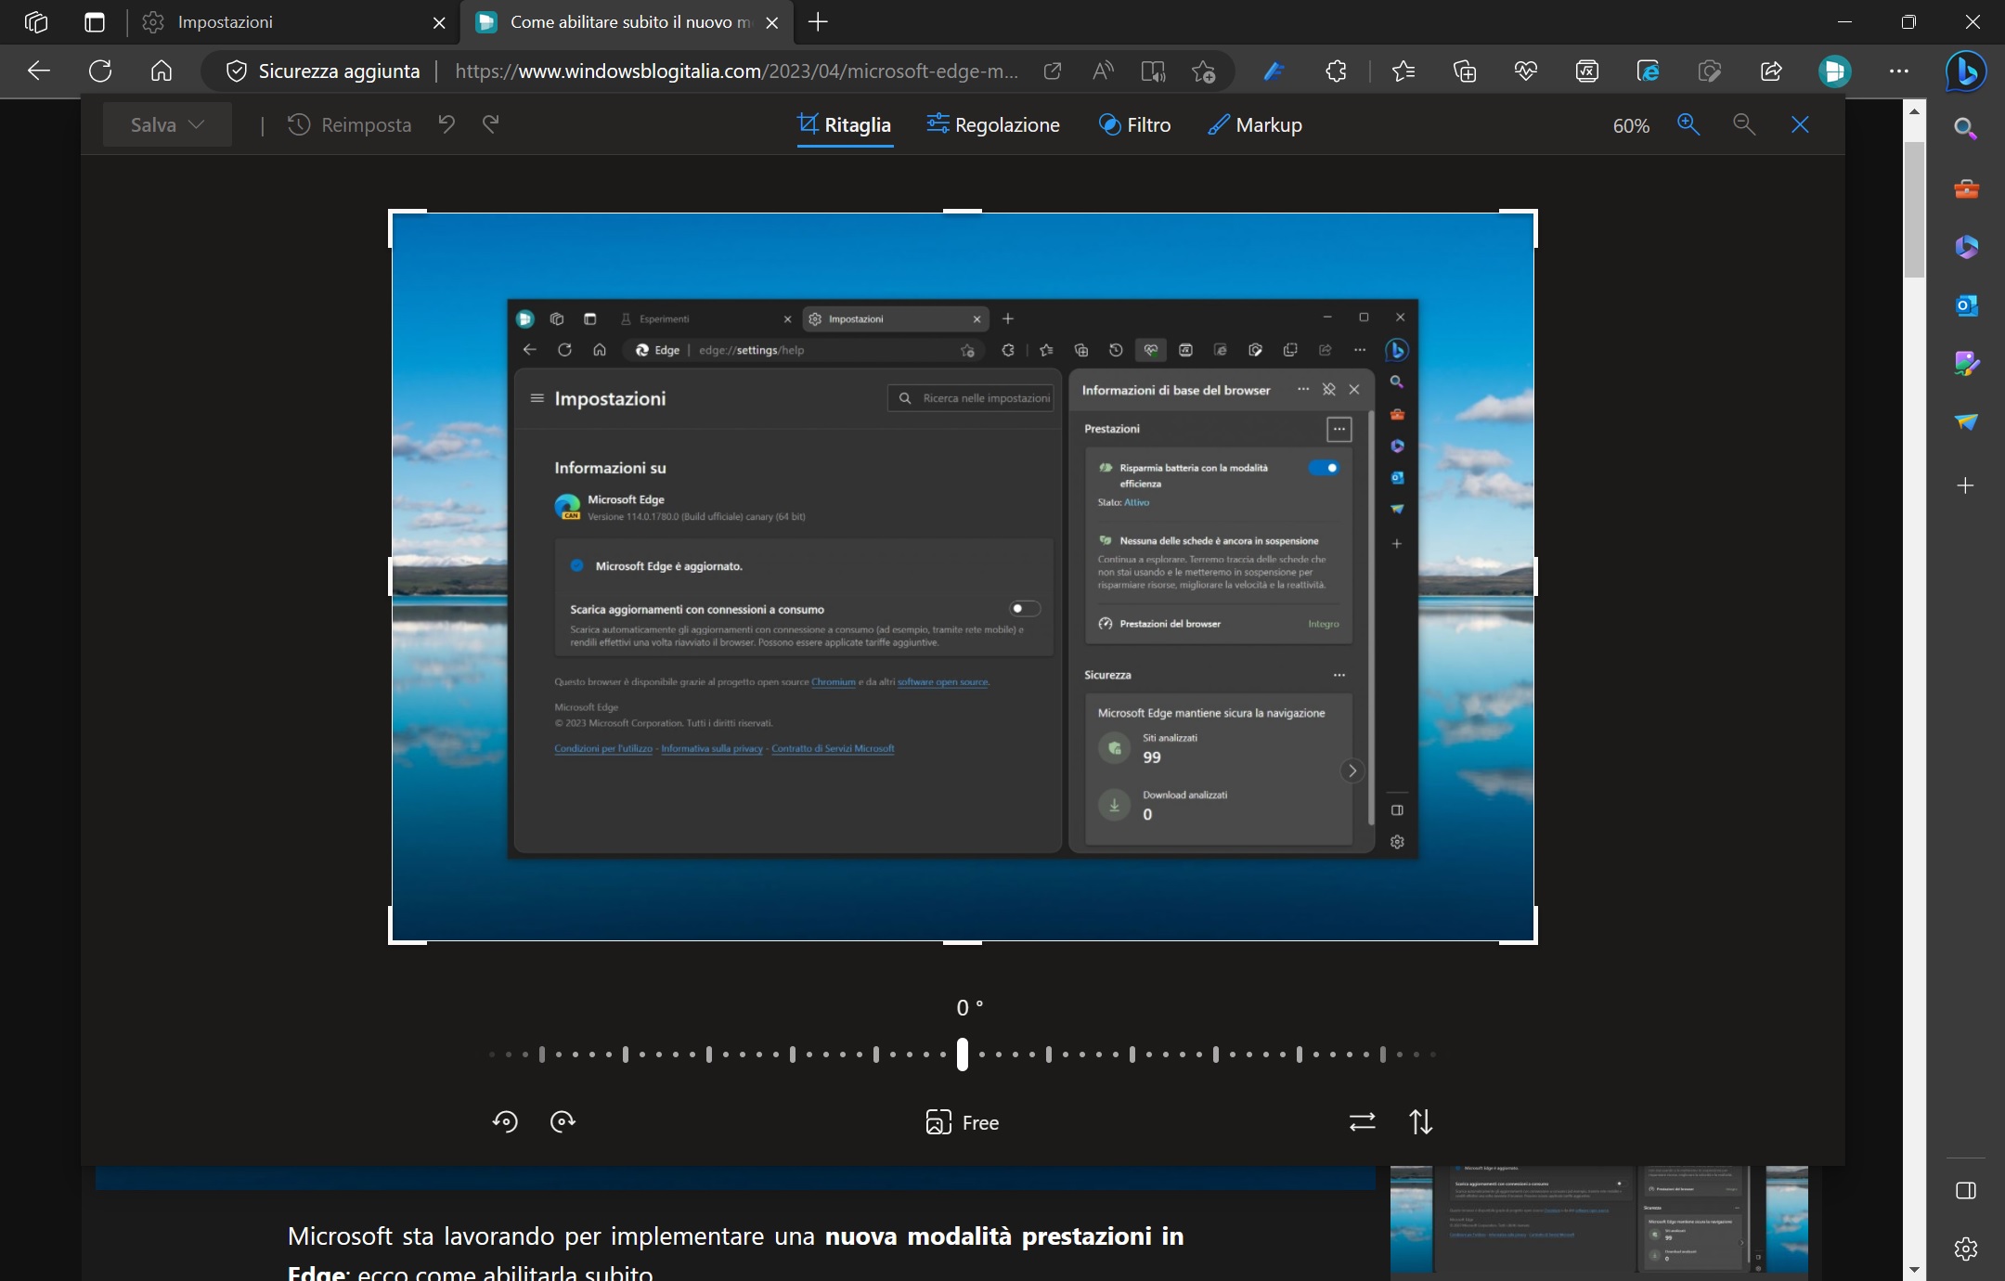The height and width of the screenshot is (1281, 2005).
Task: Open Browser essentials heart icon
Action: (x=1526, y=71)
